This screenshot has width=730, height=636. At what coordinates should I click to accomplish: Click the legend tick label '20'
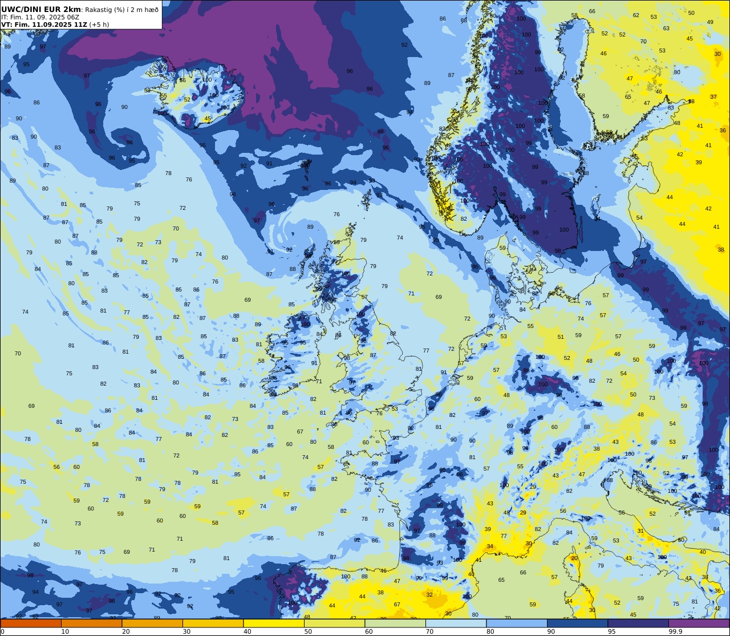(126, 631)
